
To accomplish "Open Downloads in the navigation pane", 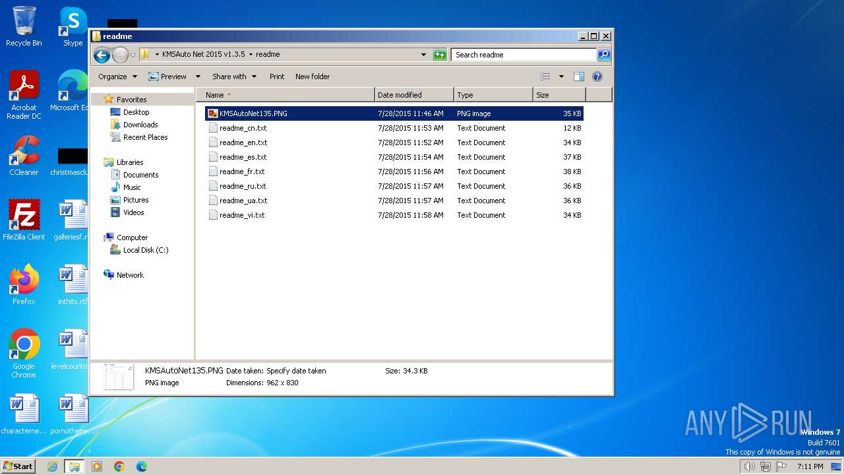I will pyautogui.click(x=140, y=125).
